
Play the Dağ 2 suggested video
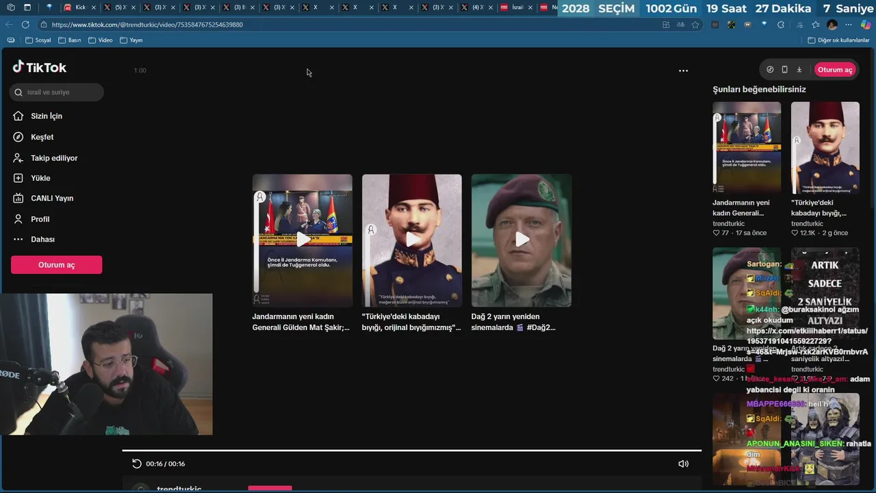521,240
